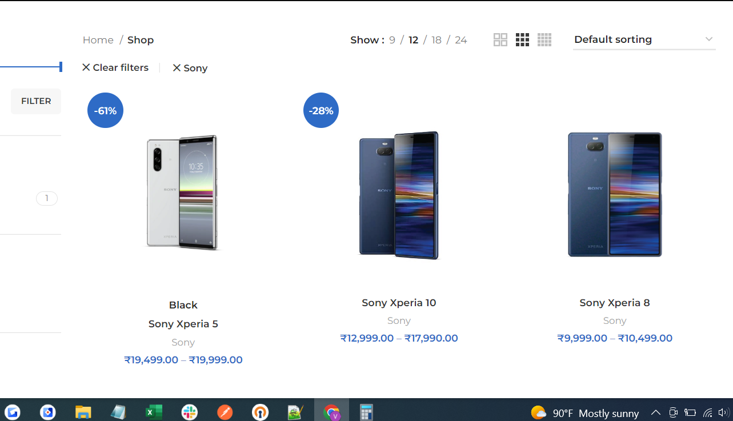Click the sidebar count badge showing 1

click(47, 199)
